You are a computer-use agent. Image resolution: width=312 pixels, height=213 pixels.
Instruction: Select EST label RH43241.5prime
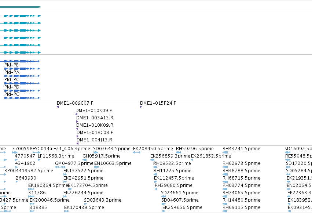[x=241, y=149]
